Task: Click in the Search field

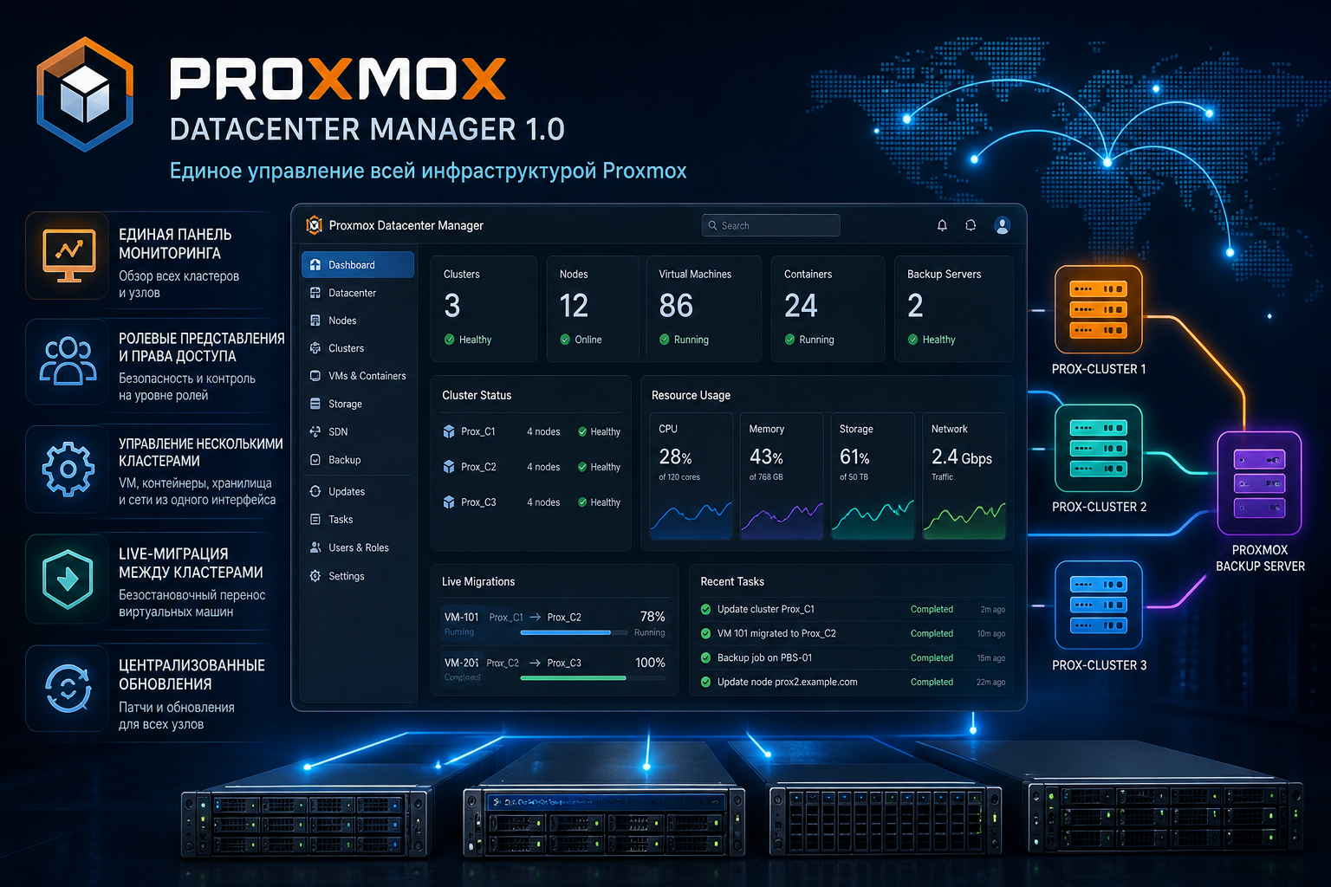Action: [770, 225]
